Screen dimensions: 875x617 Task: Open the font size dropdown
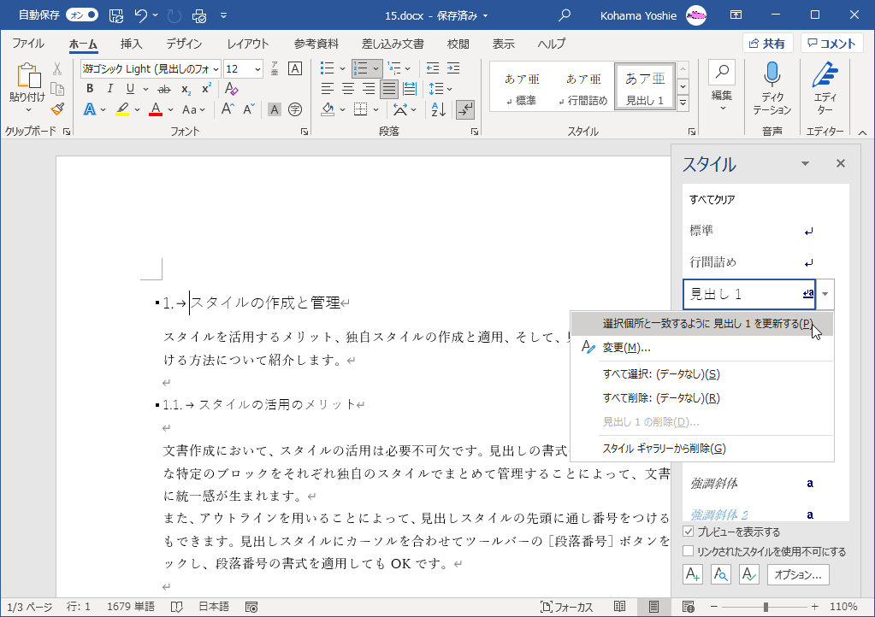pos(257,69)
